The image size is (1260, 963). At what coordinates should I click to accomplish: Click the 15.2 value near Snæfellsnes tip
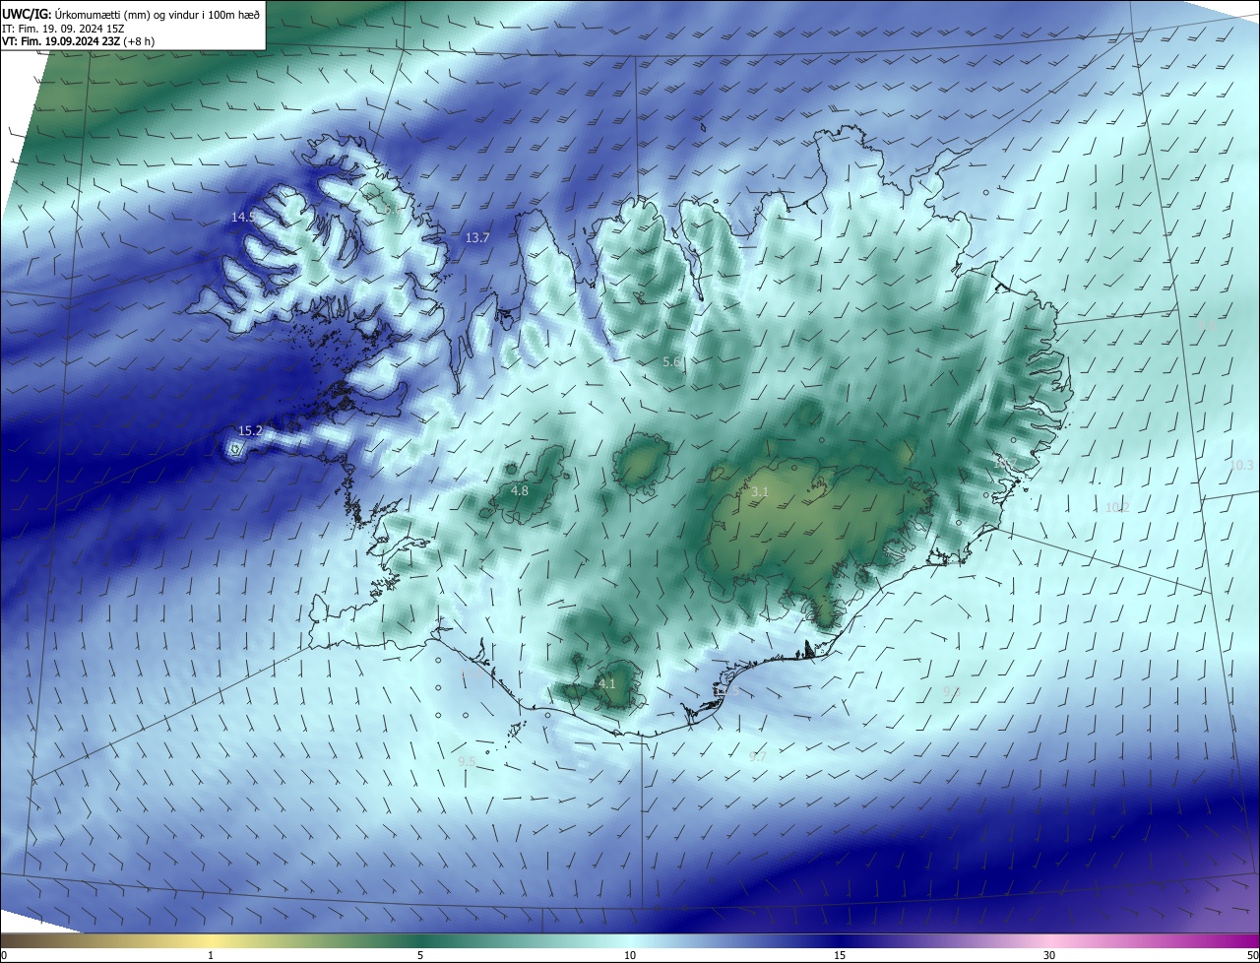(251, 430)
